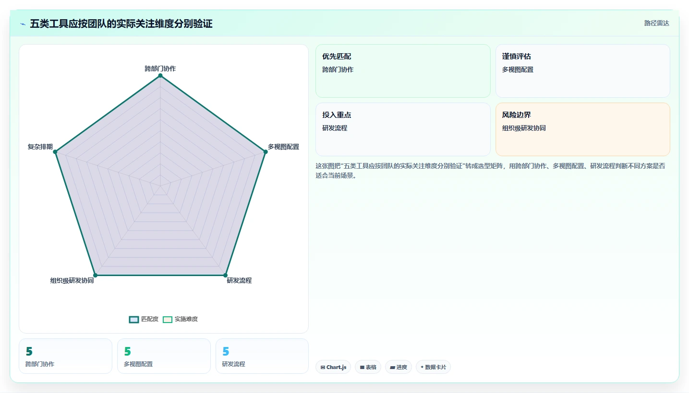
Task: Click the stat card with dark green 5
Action: (65, 356)
